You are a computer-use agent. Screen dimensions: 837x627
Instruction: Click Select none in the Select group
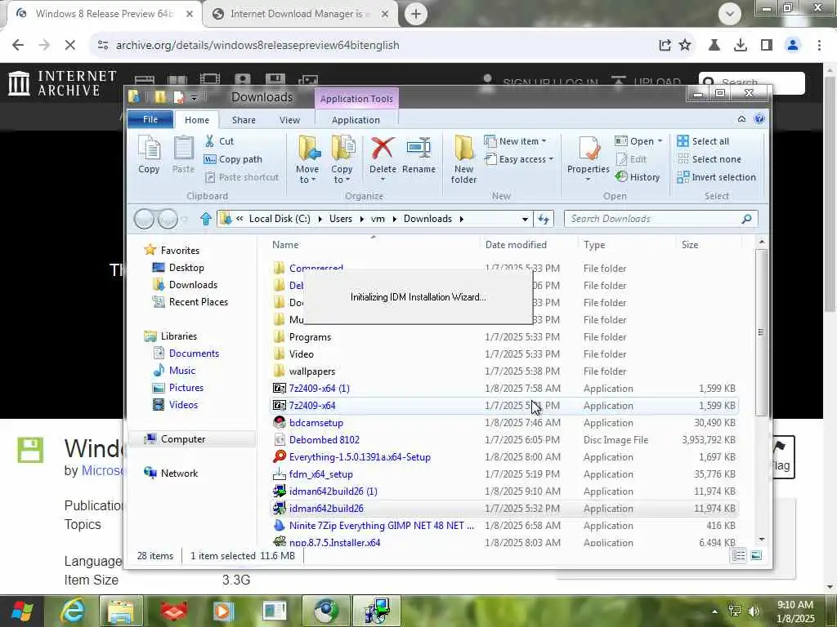(x=709, y=159)
